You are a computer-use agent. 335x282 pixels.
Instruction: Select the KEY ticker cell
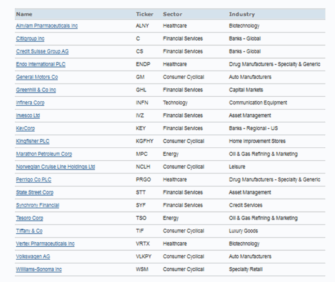point(141,129)
